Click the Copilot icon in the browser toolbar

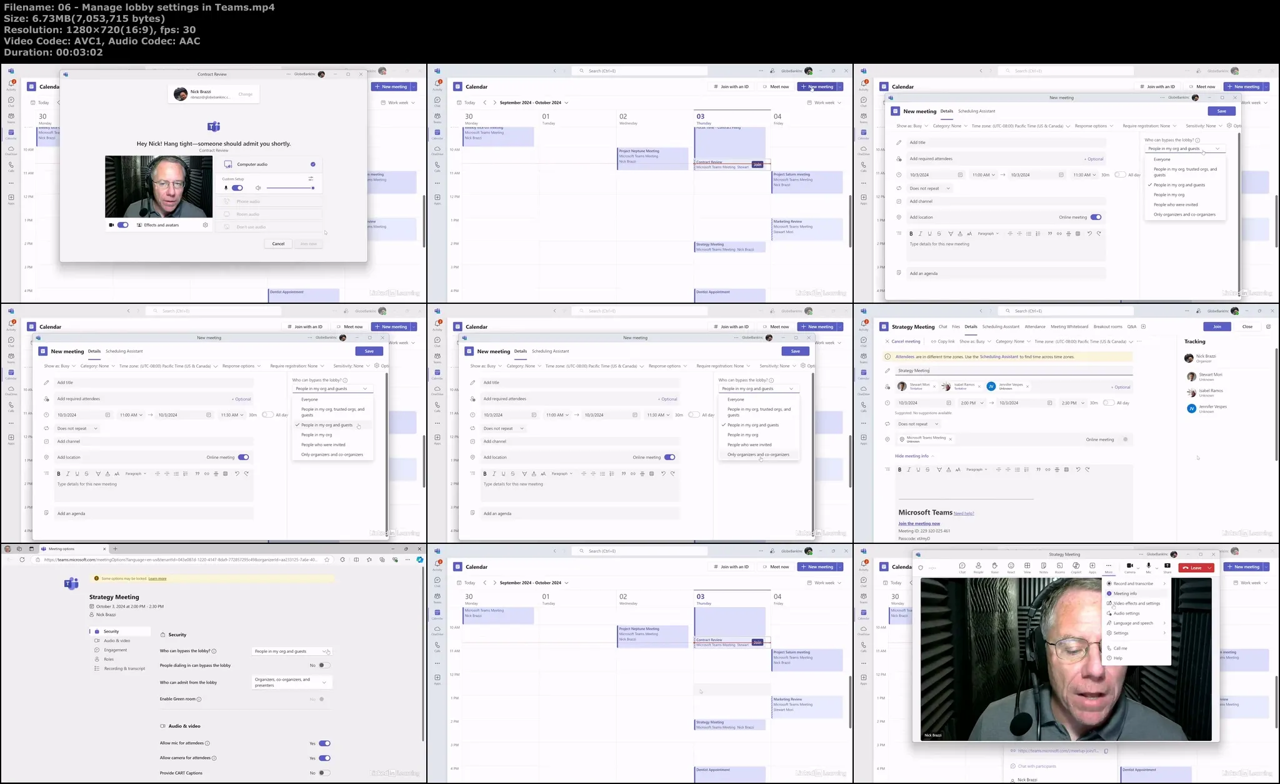coord(420,560)
